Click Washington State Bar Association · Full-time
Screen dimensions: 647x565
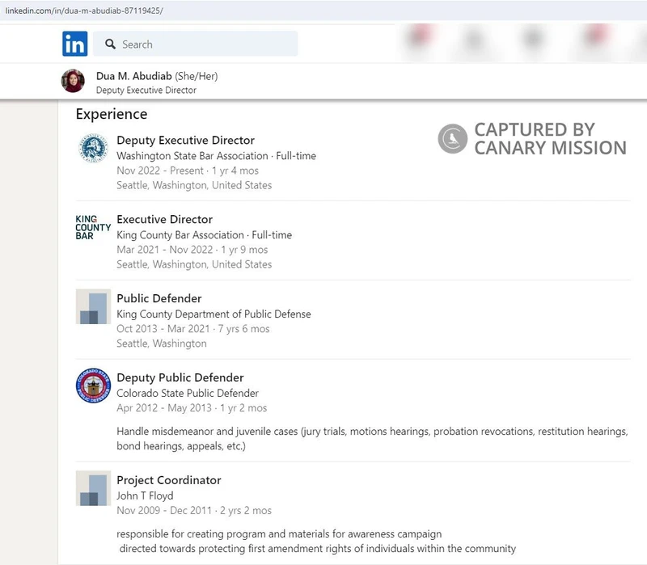click(216, 156)
